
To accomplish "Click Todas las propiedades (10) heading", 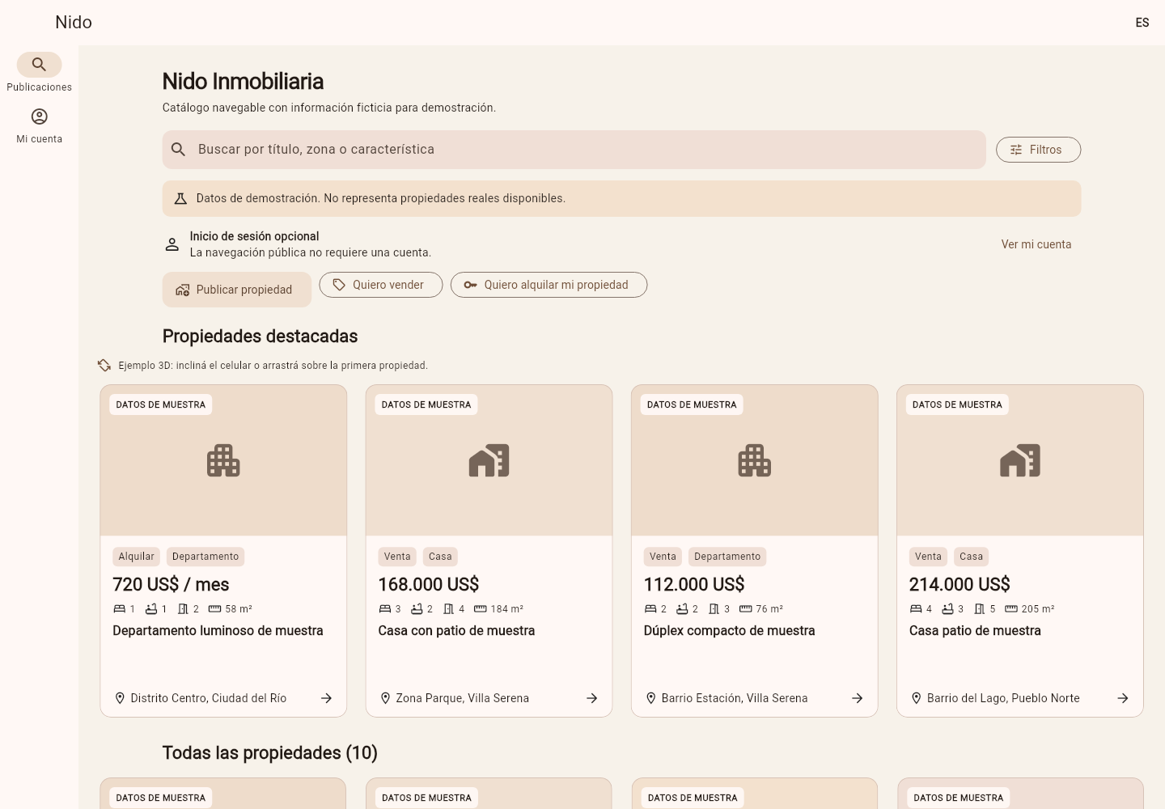I will (x=270, y=753).
